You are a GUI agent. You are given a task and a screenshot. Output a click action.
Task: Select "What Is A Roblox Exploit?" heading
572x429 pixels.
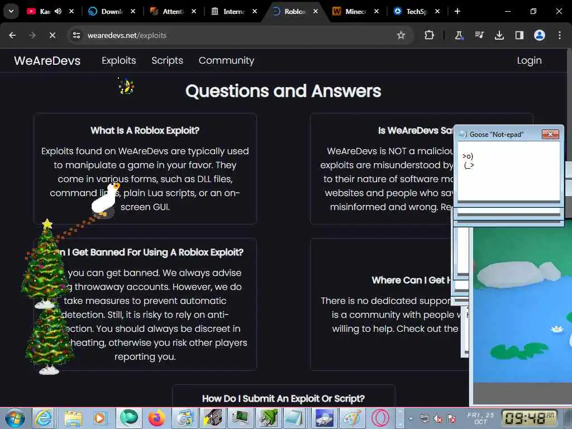145,131
